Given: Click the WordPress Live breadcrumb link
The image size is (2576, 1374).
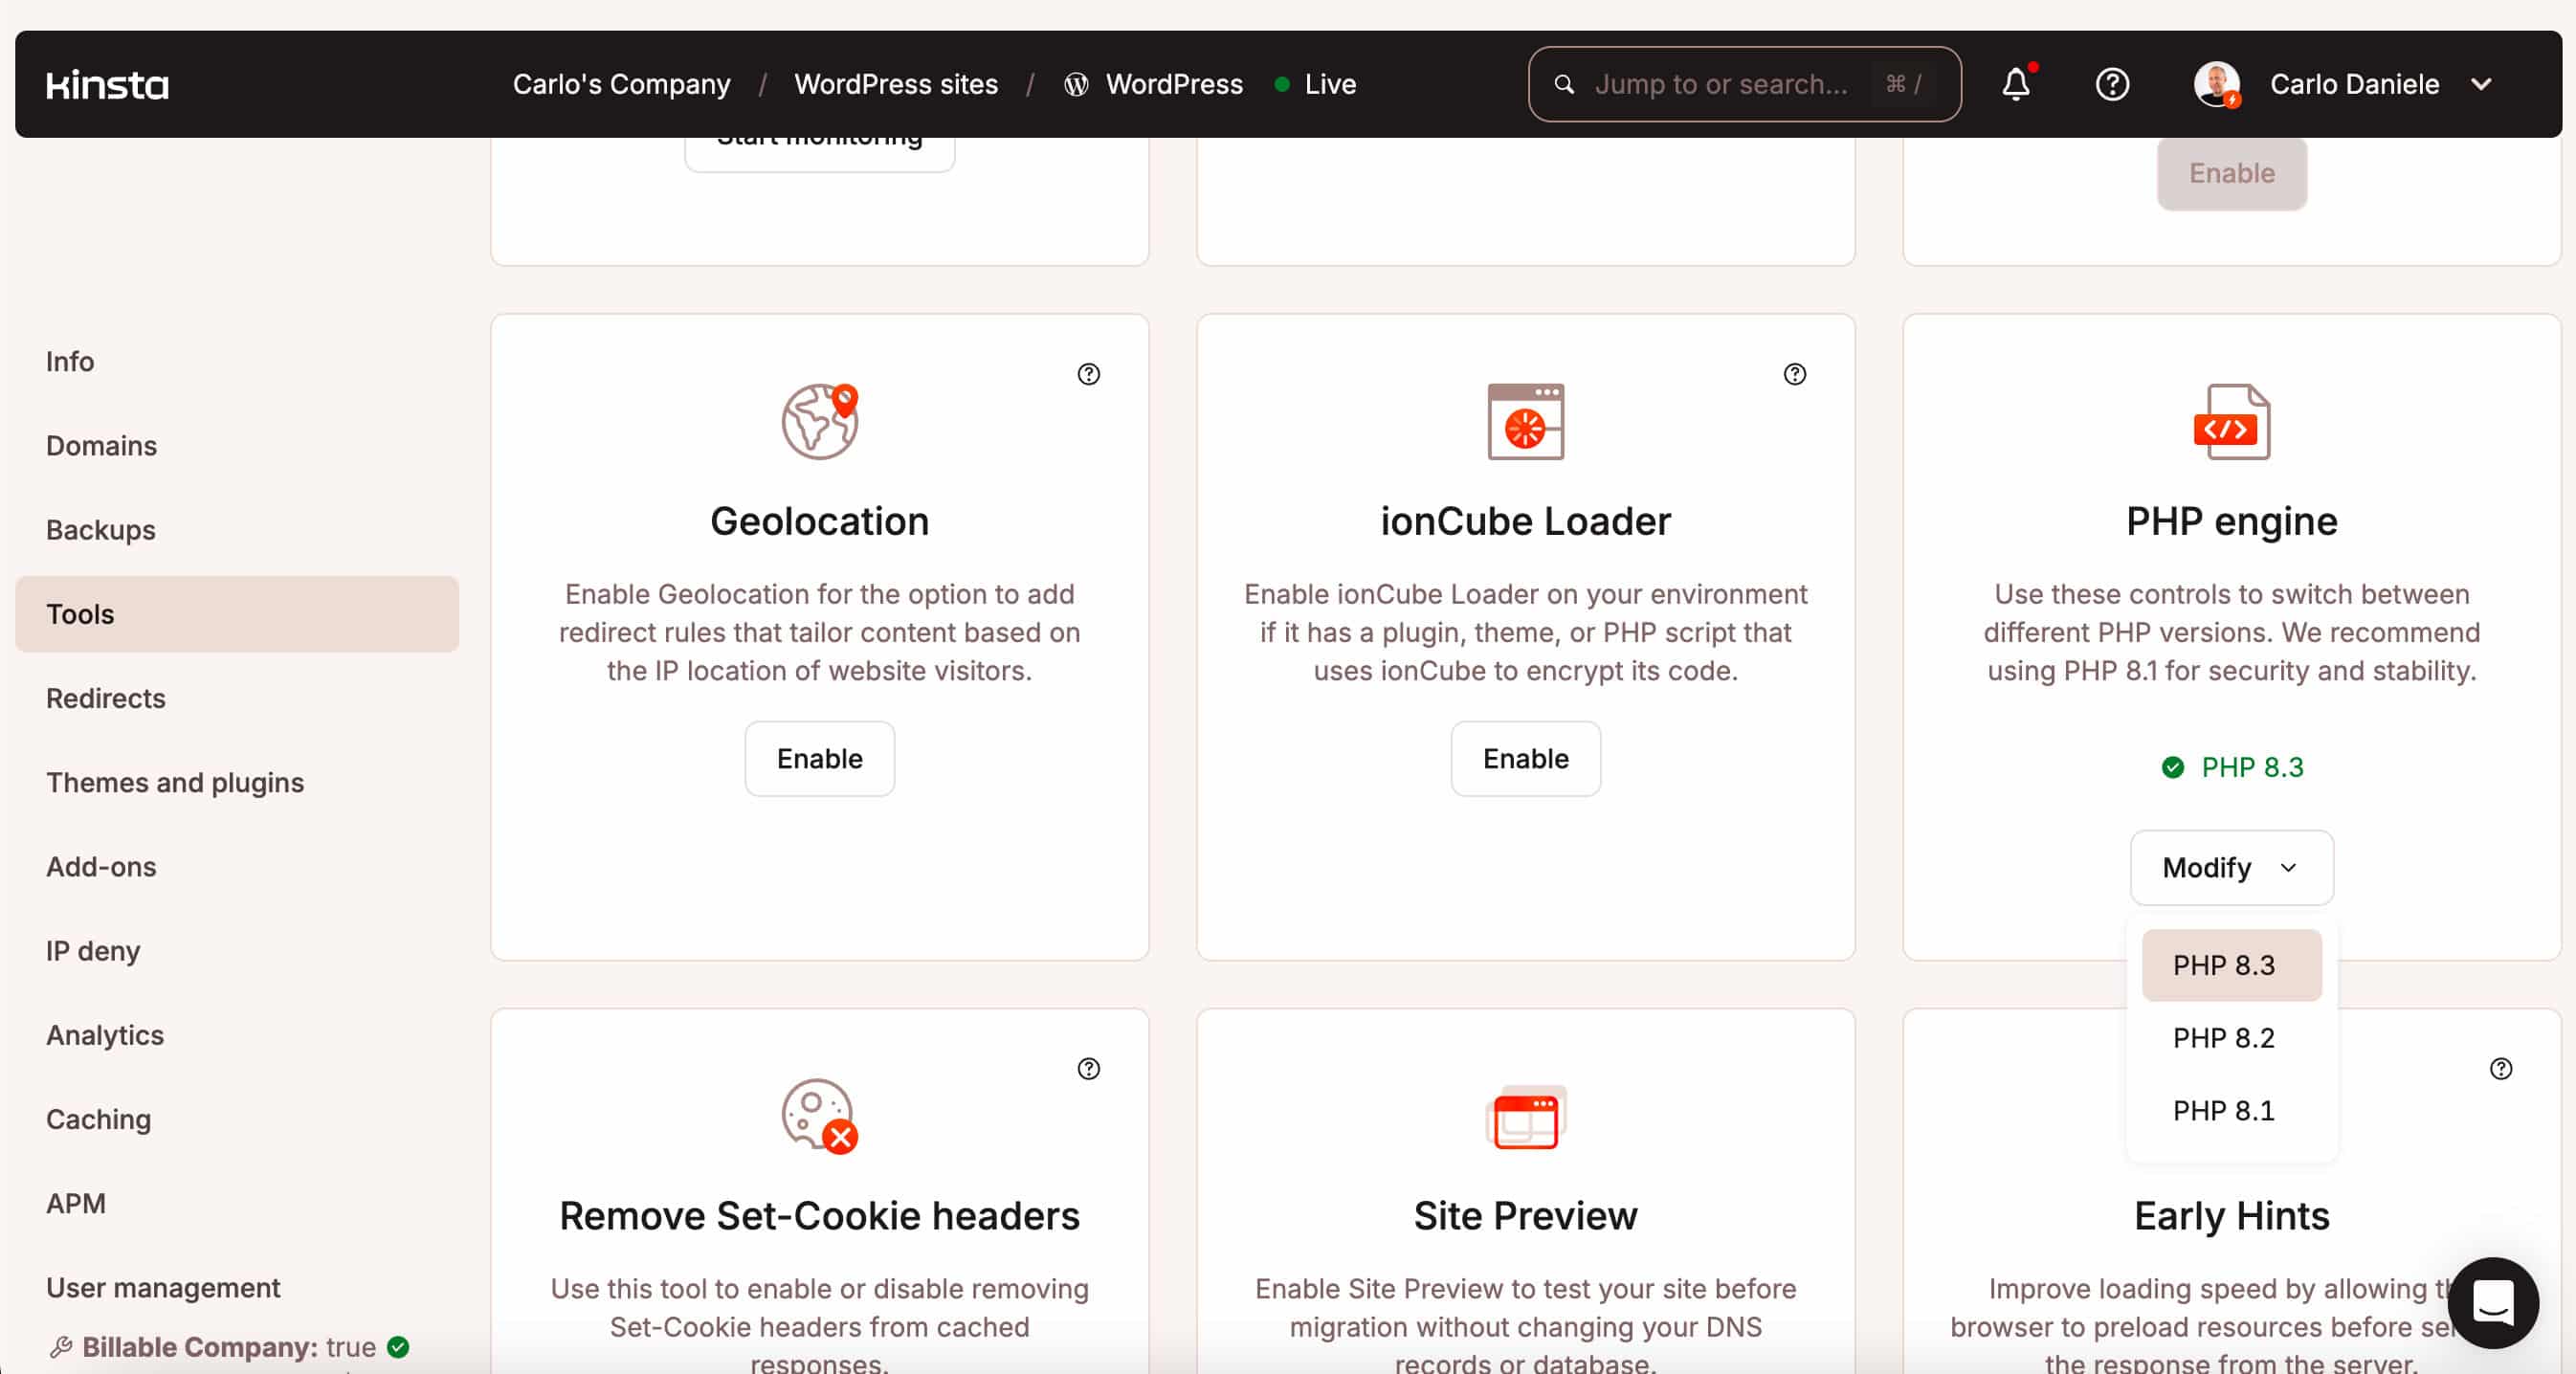Looking at the screenshot, I should click(x=1174, y=83).
